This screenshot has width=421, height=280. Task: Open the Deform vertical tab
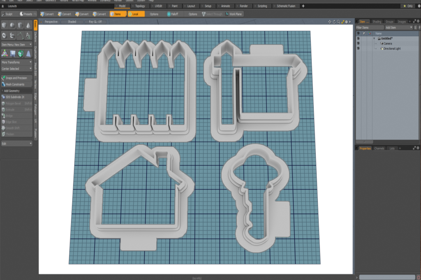point(35,37)
